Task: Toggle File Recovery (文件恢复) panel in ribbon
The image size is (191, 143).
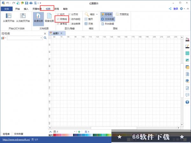Action: [x=108, y=19]
